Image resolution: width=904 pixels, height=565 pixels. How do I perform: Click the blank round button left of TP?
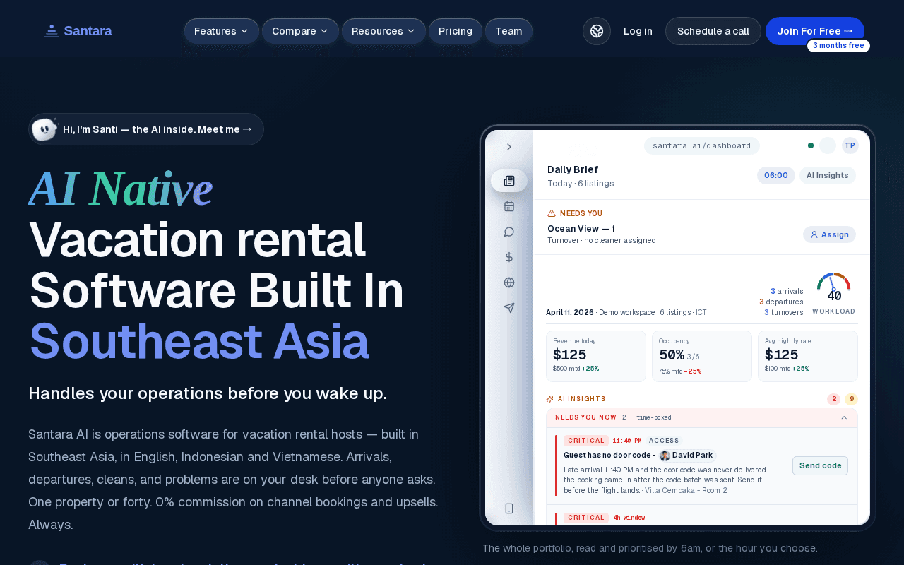click(828, 145)
